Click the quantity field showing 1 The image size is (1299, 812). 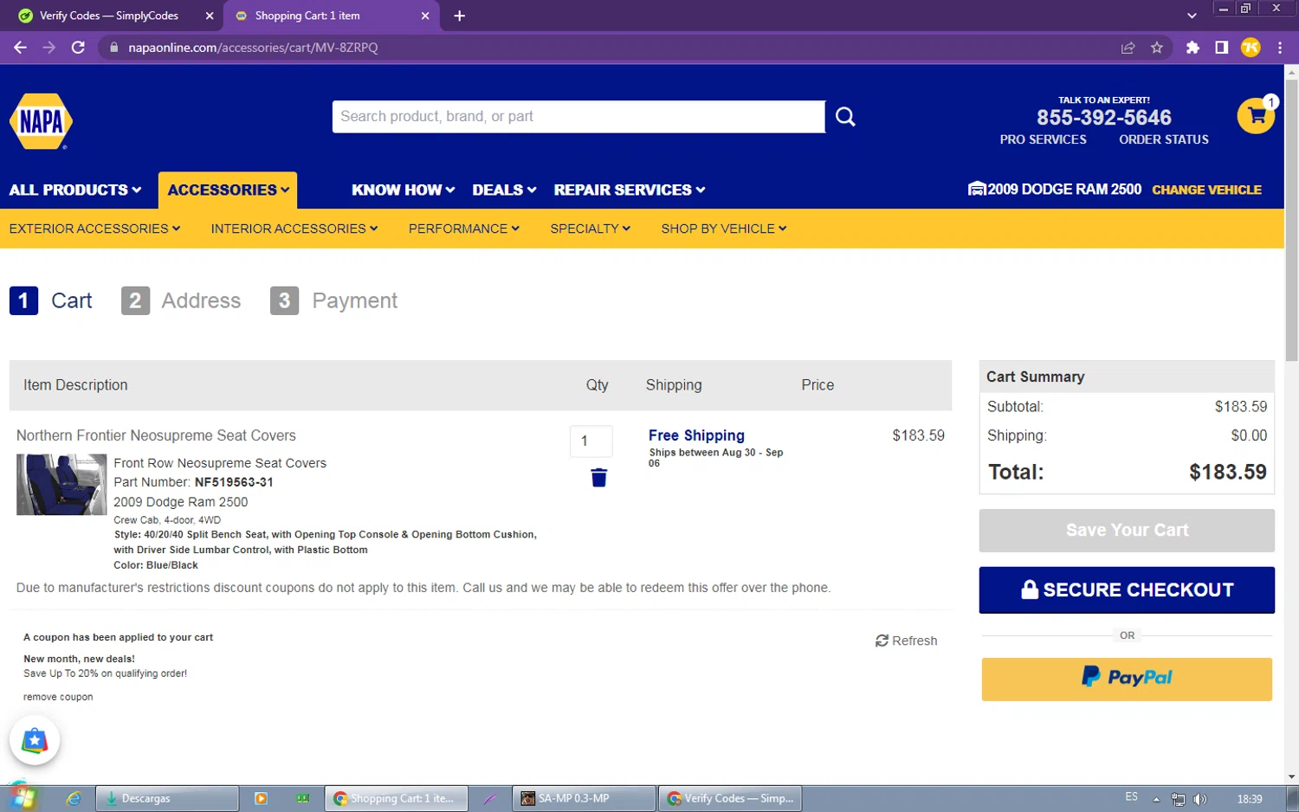point(591,441)
